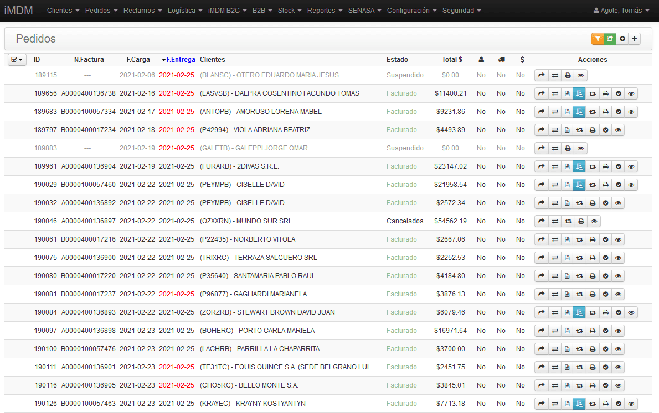This screenshot has width=659, height=413.
Task: View order 189883 with eye icon
Action: [x=580, y=148]
